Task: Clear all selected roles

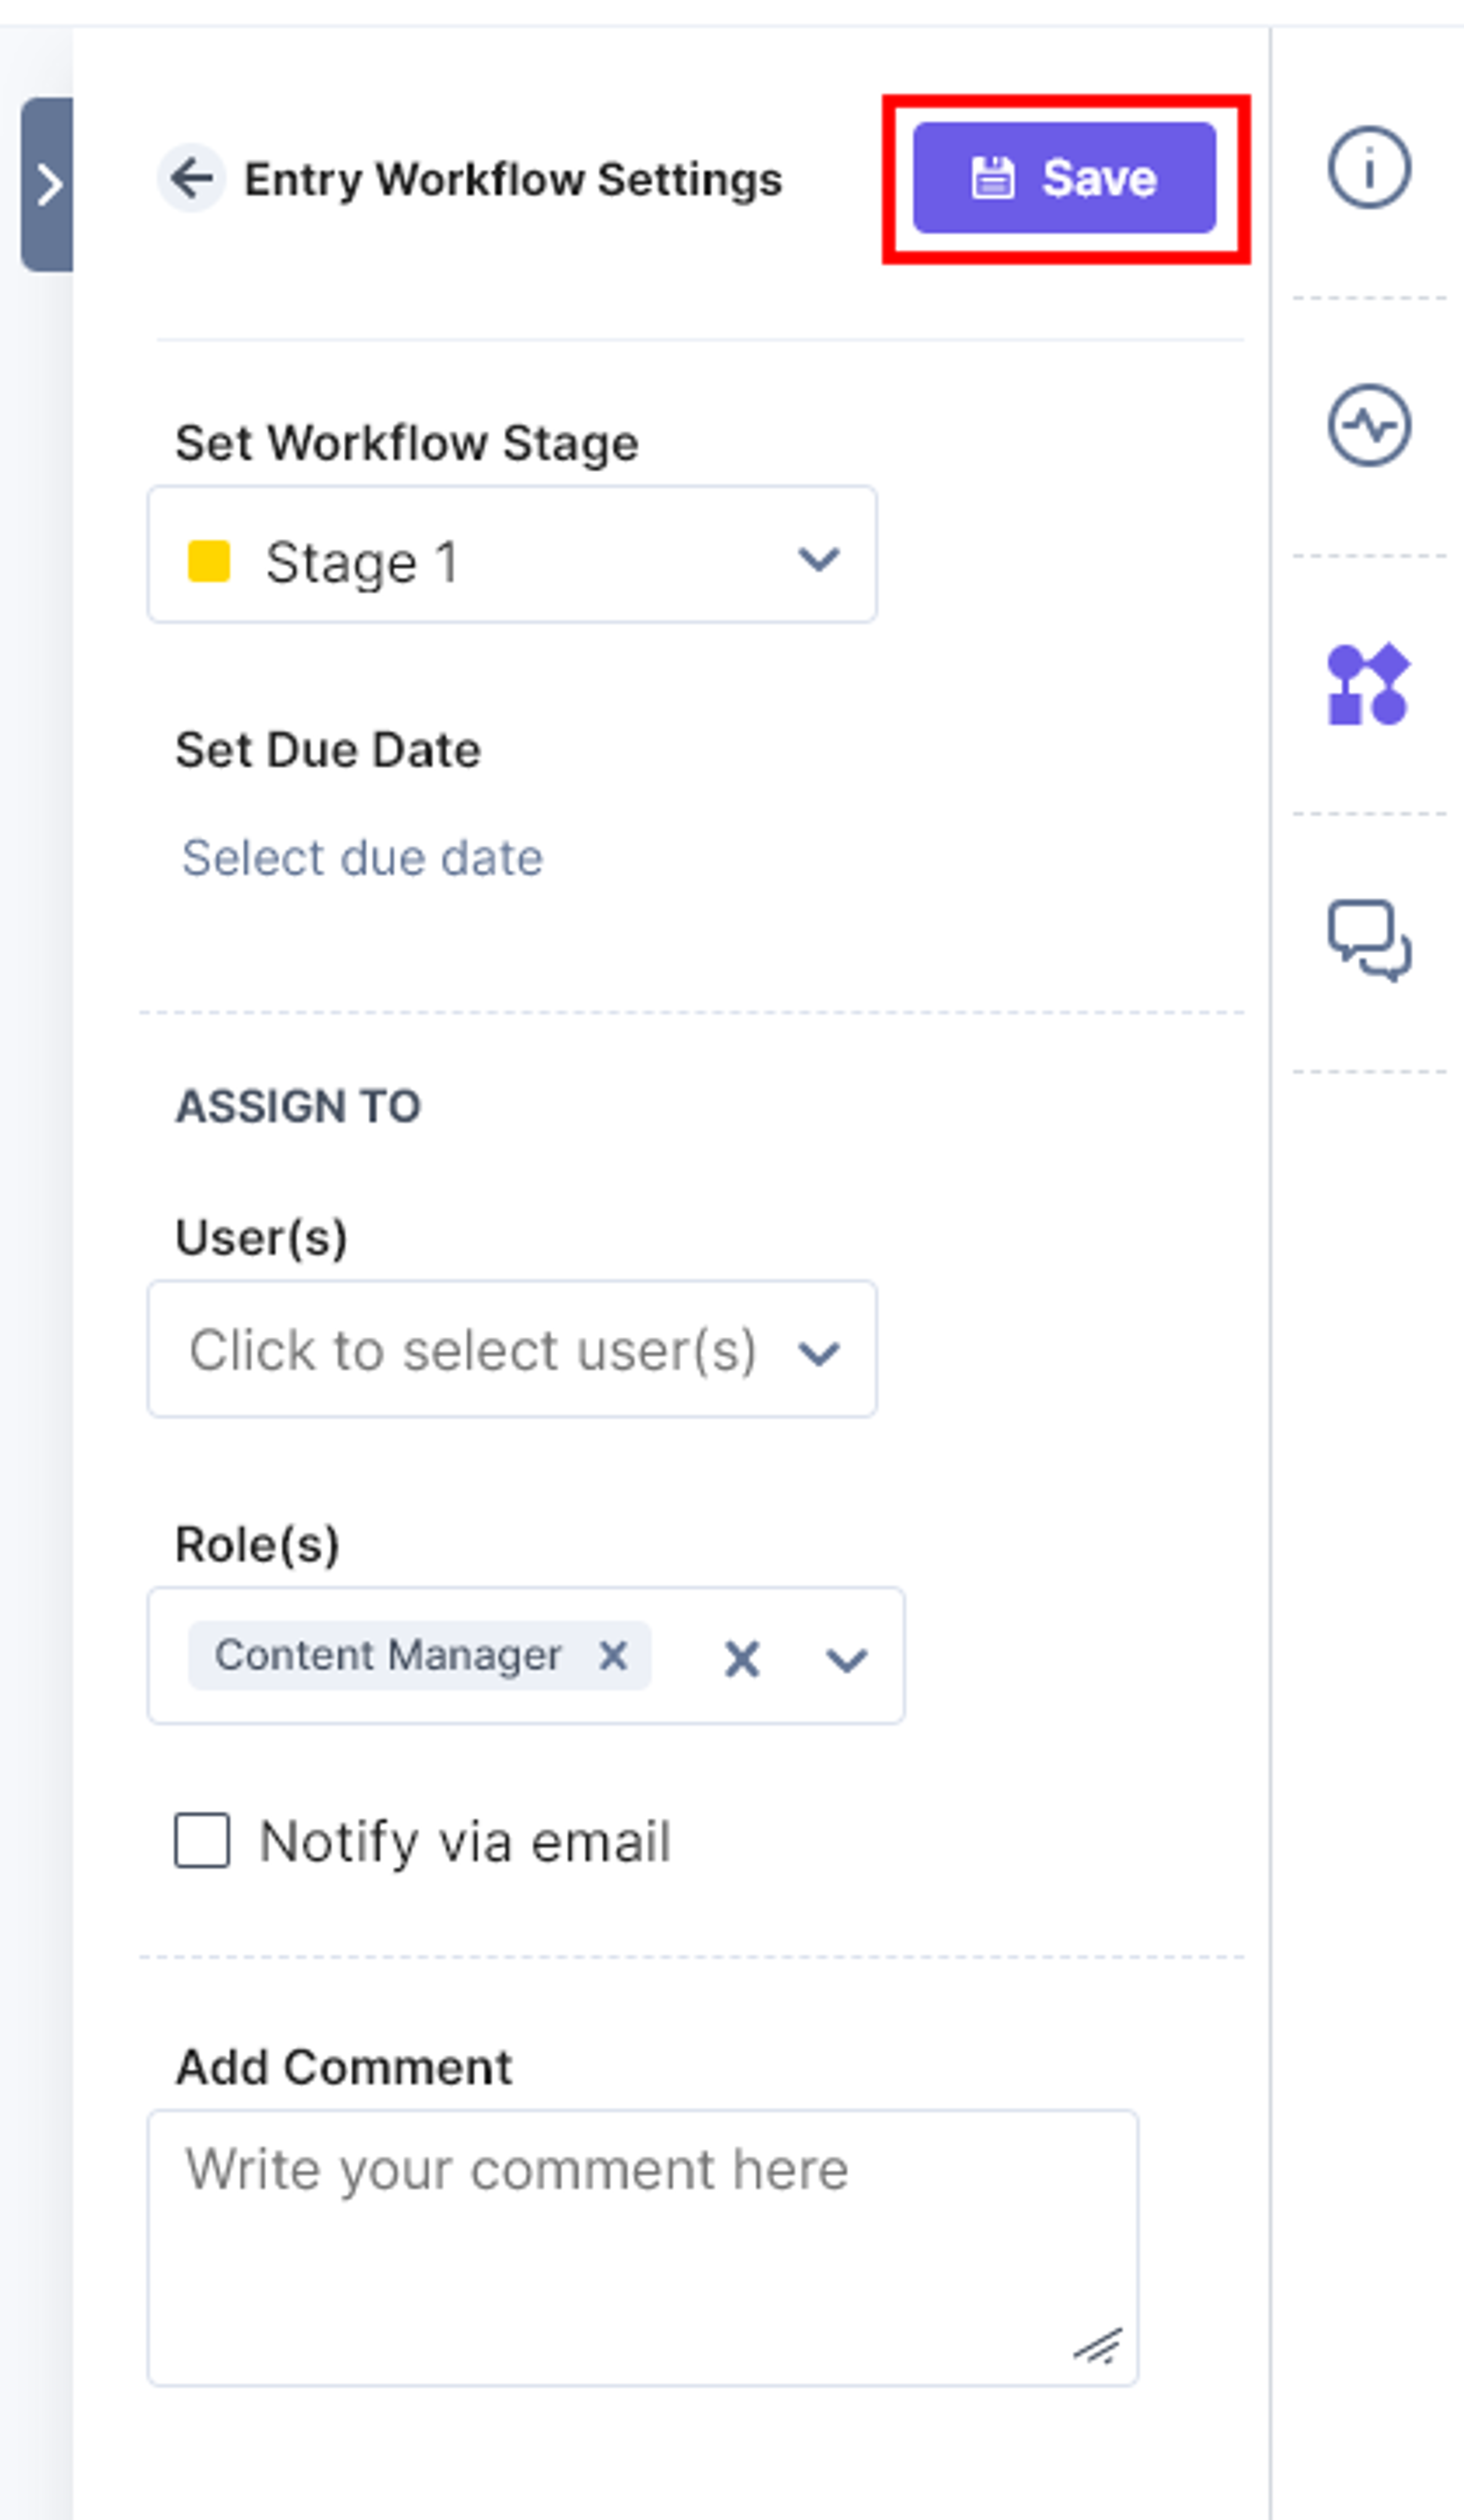Action: click(741, 1660)
